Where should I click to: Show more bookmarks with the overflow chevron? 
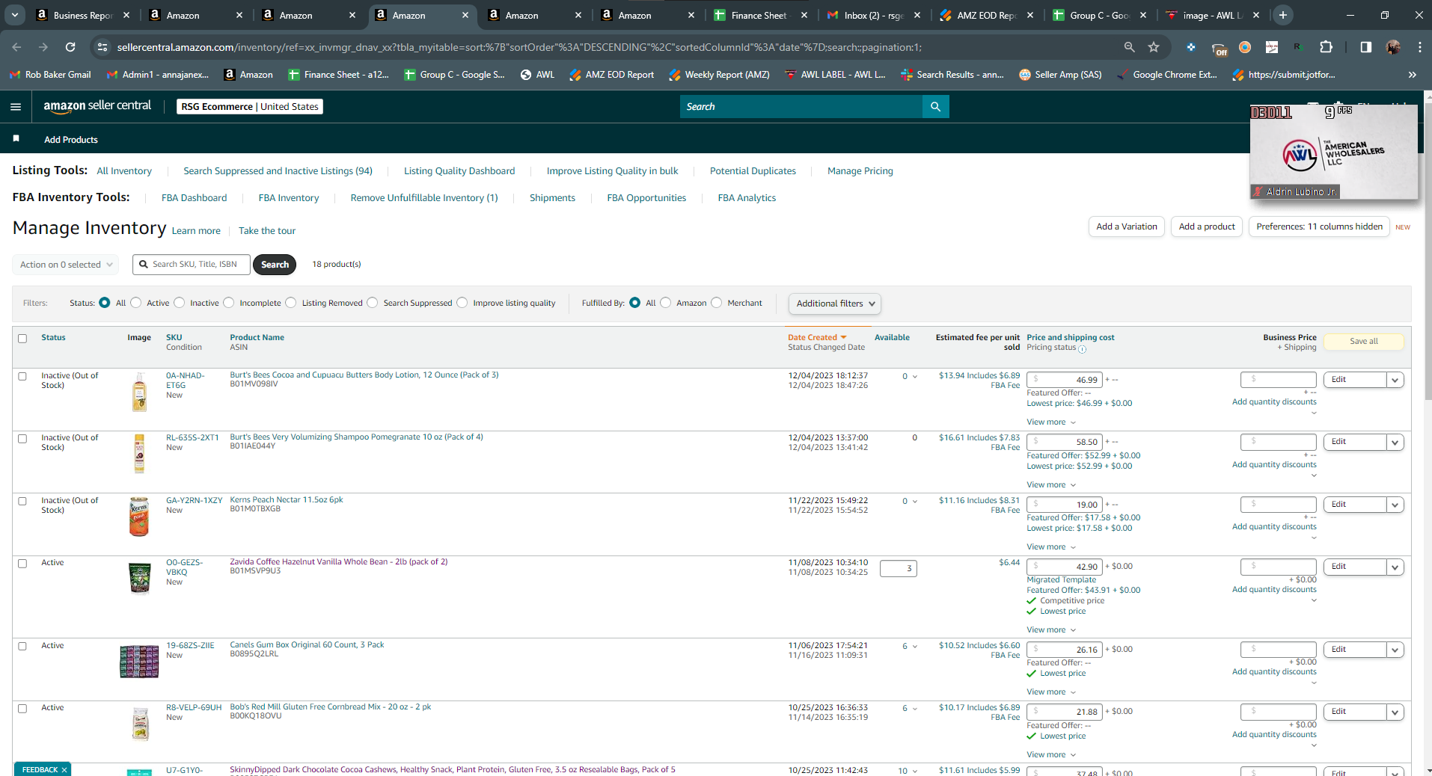pyautogui.click(x=1412, y=75)
